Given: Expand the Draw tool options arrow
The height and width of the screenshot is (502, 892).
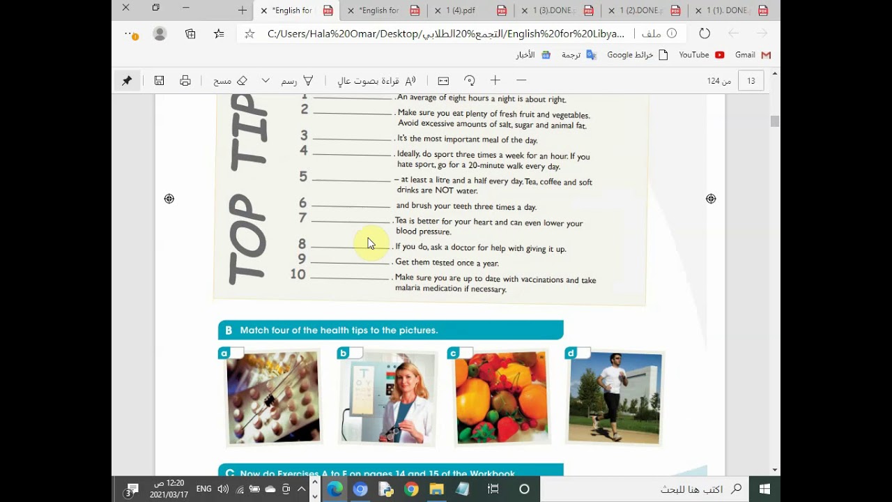Looking at the screenshot, I should (266, 81).
